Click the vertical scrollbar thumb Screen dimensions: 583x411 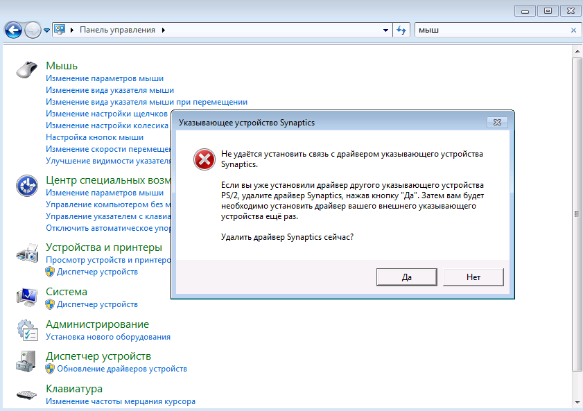point(577,214)
